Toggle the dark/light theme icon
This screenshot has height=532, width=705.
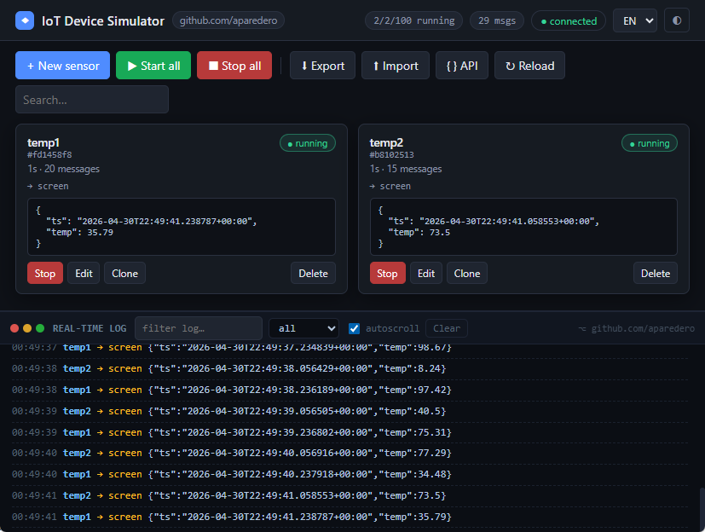(677, 20)
